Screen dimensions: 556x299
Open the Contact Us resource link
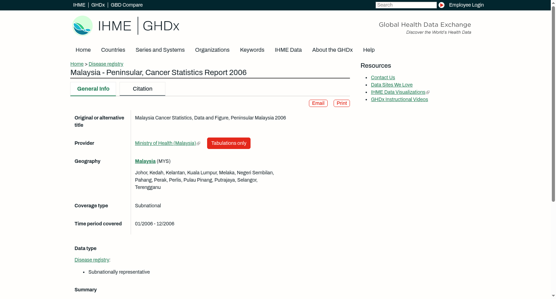point(383,77)
